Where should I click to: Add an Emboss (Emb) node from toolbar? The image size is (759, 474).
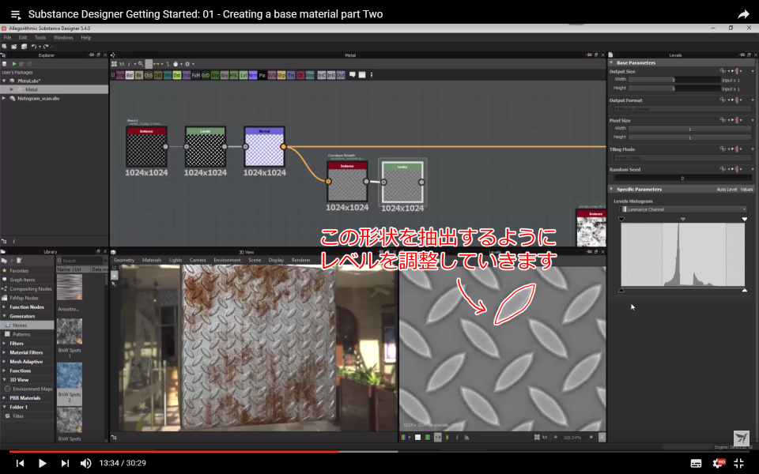187,76
